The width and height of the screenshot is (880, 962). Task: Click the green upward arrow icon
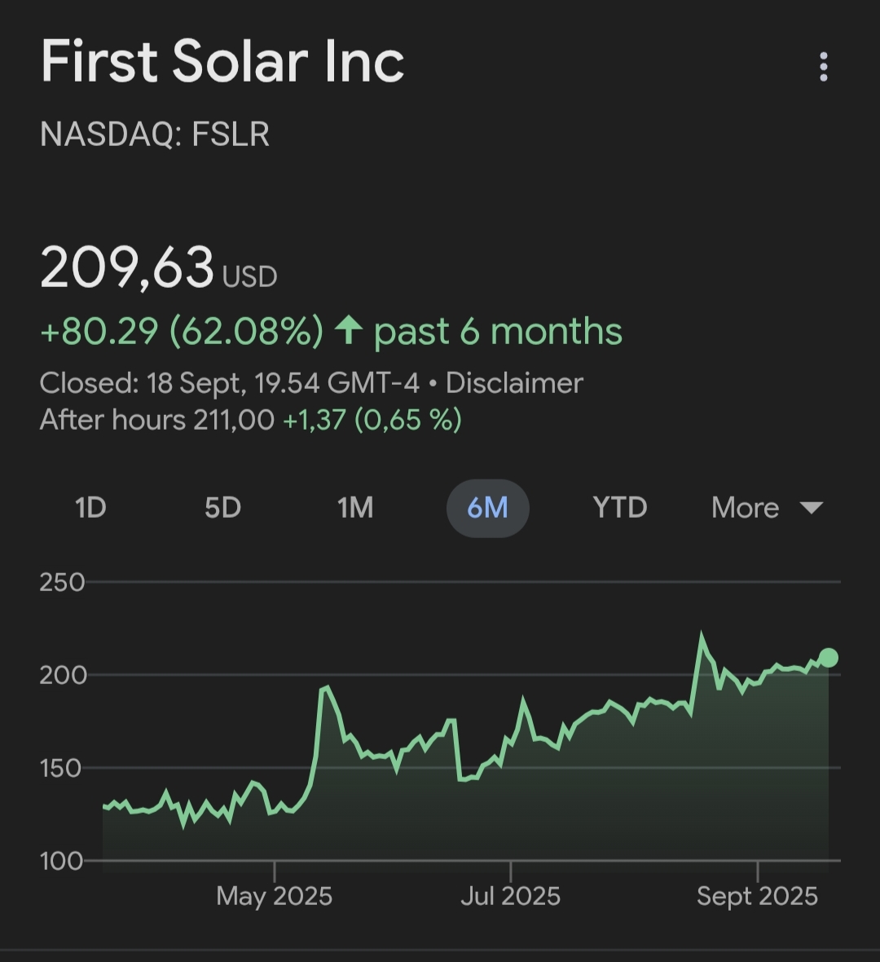point(349,331)
